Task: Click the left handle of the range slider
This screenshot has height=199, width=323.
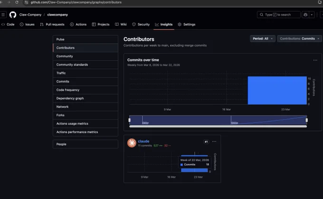Action: point(129,120)
